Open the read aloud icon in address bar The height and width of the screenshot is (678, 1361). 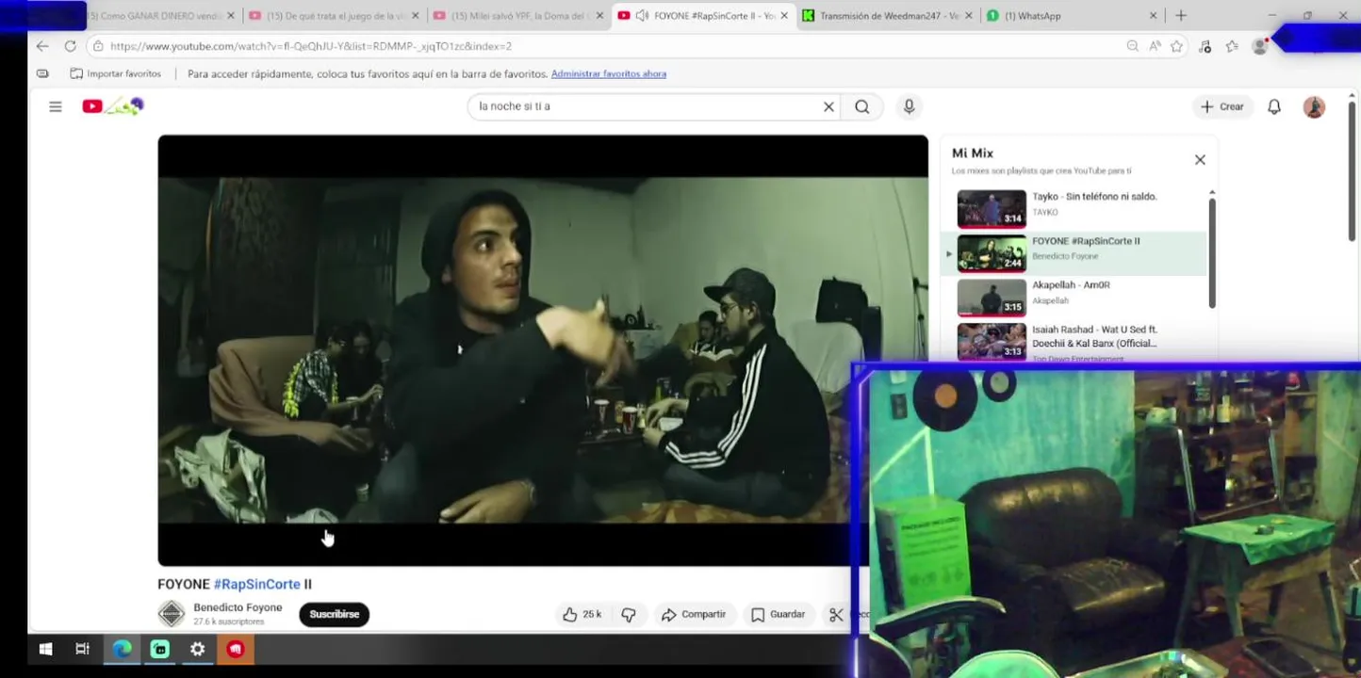click(1155, 46)
